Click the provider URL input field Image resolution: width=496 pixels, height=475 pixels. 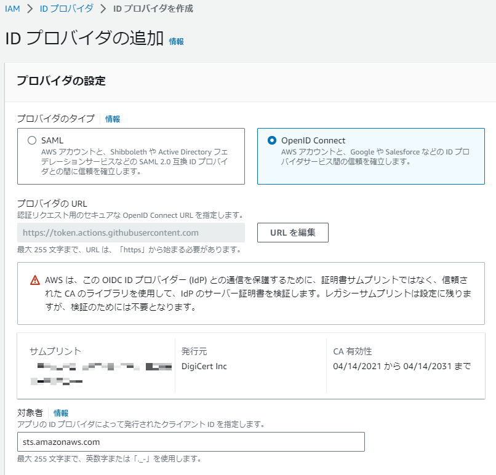(x=131, y=233)
